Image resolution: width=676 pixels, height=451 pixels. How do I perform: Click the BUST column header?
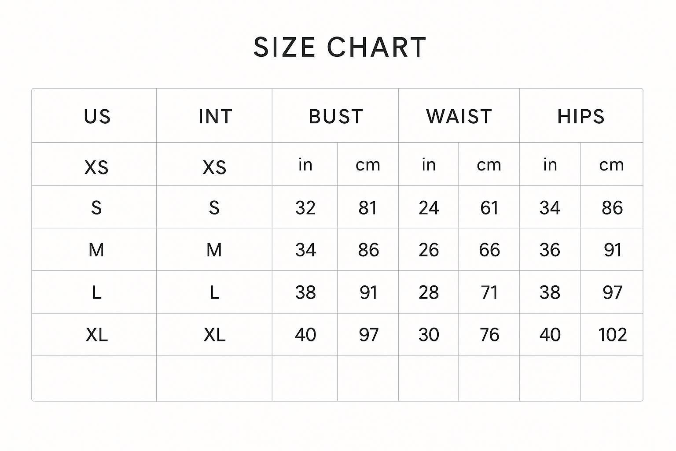click(x=336, y=117)
